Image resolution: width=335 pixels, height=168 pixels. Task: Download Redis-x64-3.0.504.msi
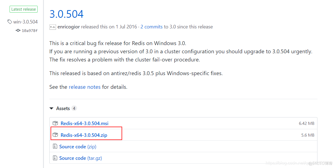click(84, 123)
